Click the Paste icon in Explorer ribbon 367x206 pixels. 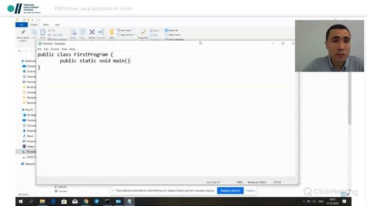42,34
